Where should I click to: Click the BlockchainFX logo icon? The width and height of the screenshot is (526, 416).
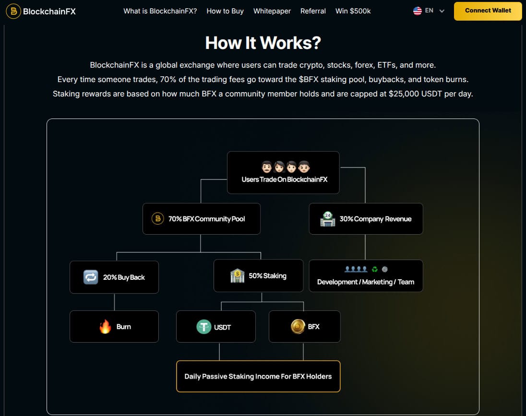pos(13,11)
